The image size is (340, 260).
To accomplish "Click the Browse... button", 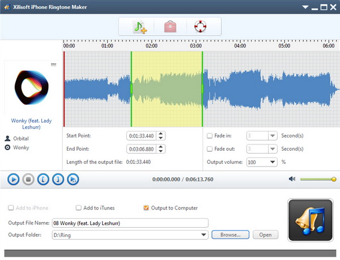I will [x=230, y=235].
